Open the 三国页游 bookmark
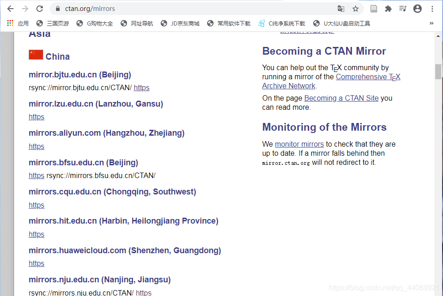This screenshot has height=296, width=443. click(x=53, y=24)
